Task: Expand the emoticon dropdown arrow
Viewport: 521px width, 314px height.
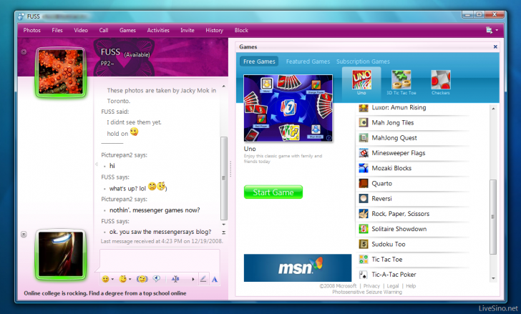Action: pos(112,279)
